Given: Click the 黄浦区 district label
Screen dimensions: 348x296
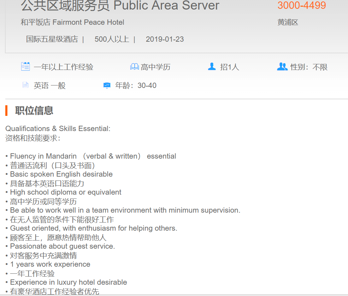Looking at the screenshot, I should tap(288, 22).
